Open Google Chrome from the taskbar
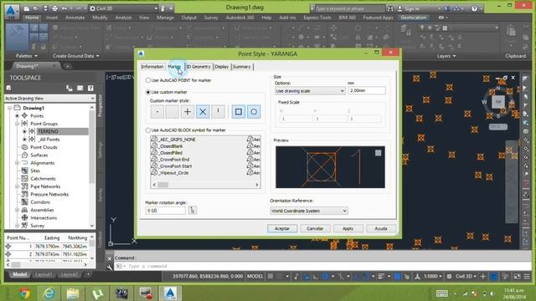This screenshot has height=301, width=536. 24,293
